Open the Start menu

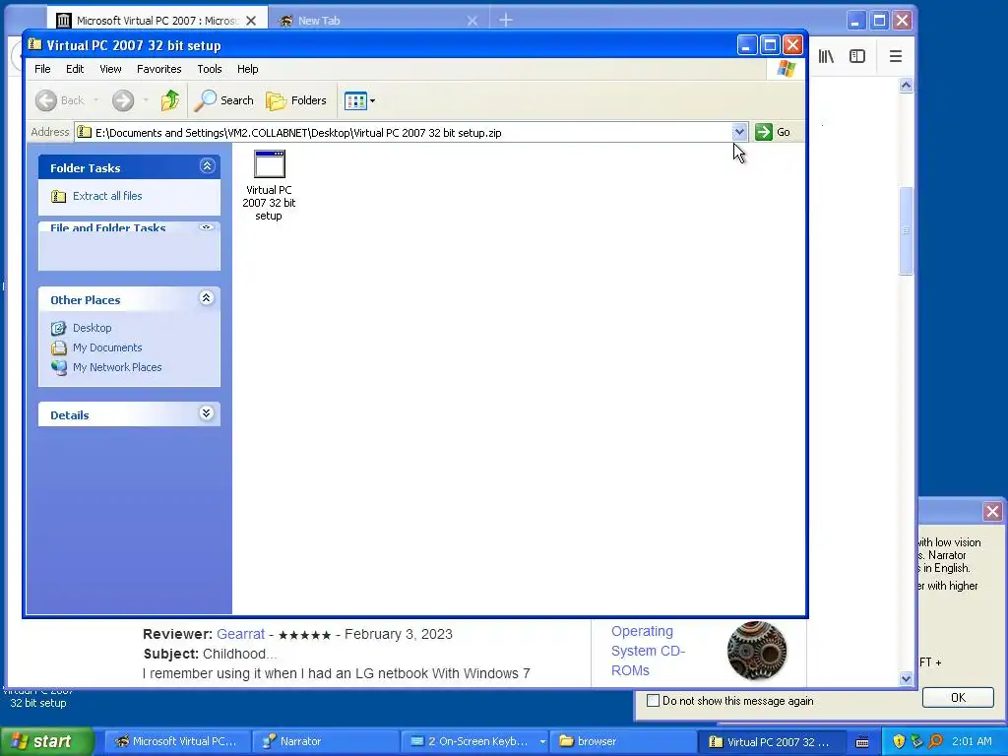click(x=45, y=741)
